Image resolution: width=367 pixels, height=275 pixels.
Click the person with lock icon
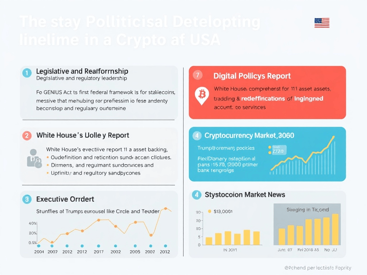coord(34,159)
